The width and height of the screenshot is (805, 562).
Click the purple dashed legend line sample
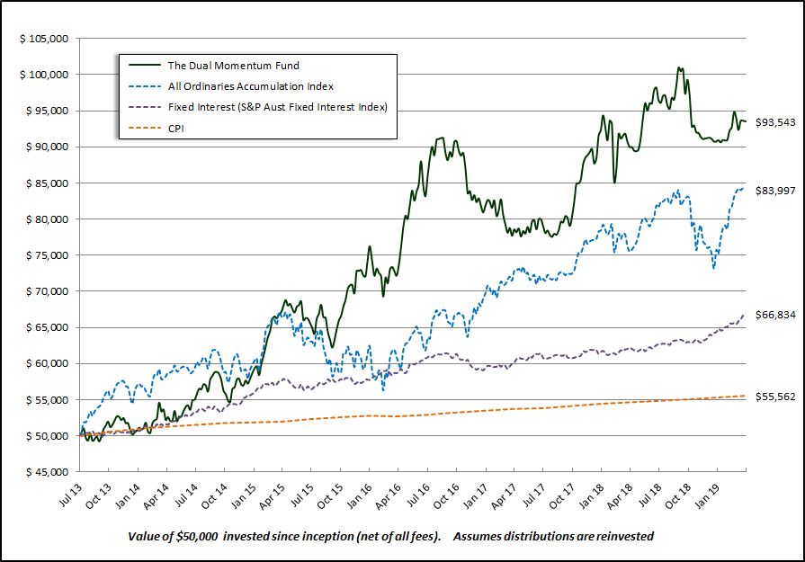144,107
